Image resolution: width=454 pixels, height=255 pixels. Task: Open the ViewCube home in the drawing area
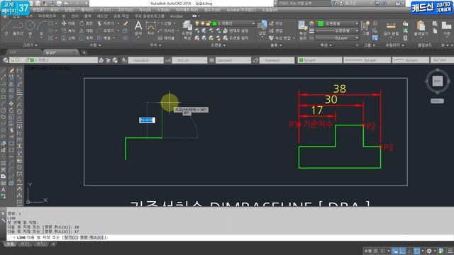pos(437,81)
